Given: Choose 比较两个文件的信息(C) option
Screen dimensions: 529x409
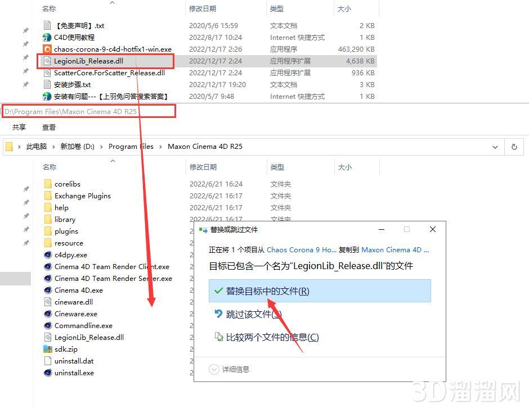Looking at the screenshot, I should (272, 337).
